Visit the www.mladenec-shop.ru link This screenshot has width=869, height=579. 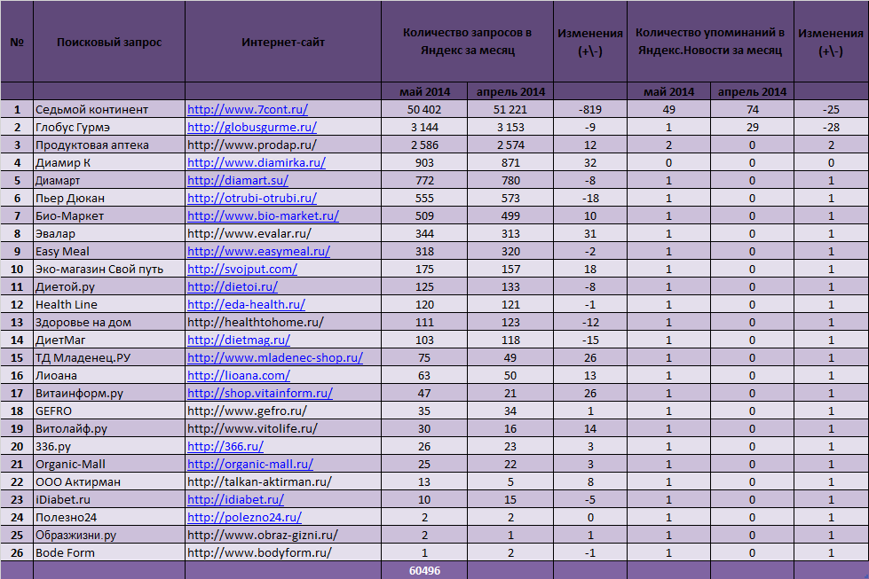tap(275, 357)
